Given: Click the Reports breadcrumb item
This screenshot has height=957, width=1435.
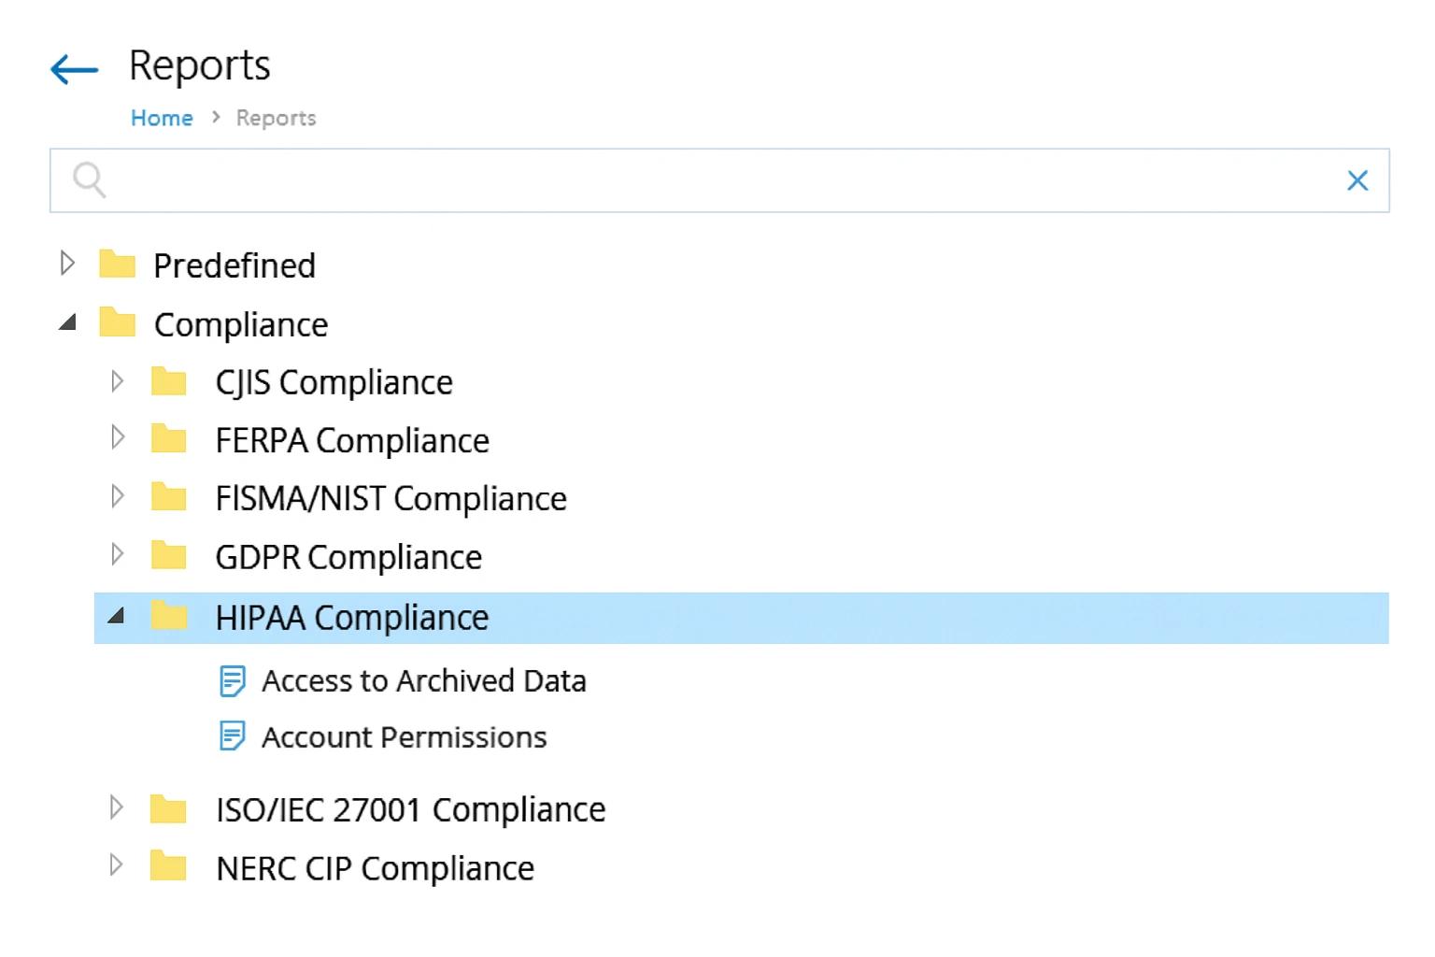Looking at the screenshot, I should pyautogui.click(x=275, y=118).
